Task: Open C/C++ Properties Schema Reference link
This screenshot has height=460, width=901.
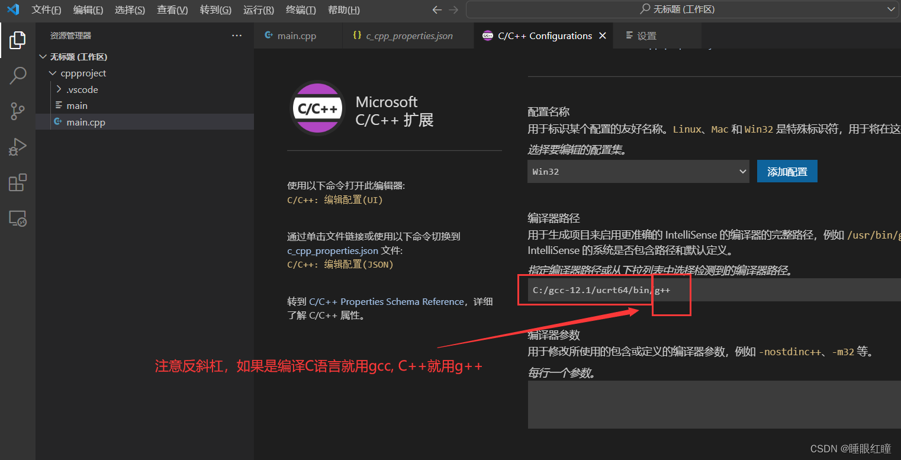Action: coord(387,301)
